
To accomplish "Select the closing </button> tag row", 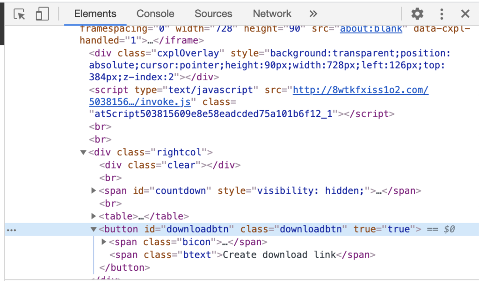I will click(x=124, y=267).
